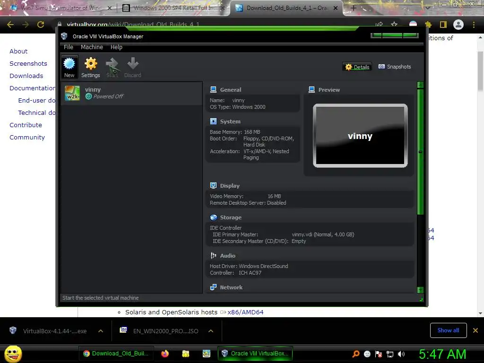Open the Machine menu

92,47
